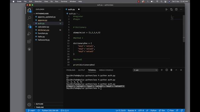Open the Selection menu
The image size is (200, 112).
coord(38,2)
